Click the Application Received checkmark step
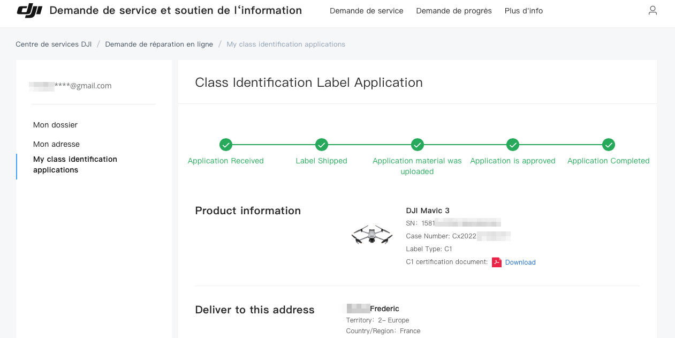The width and height of the screenshot is (675, 338). [226, 145]
